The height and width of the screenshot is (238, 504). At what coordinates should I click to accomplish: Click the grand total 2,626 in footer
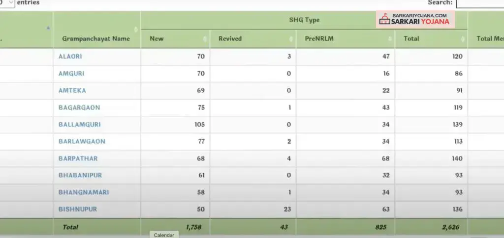click(451, 227)
